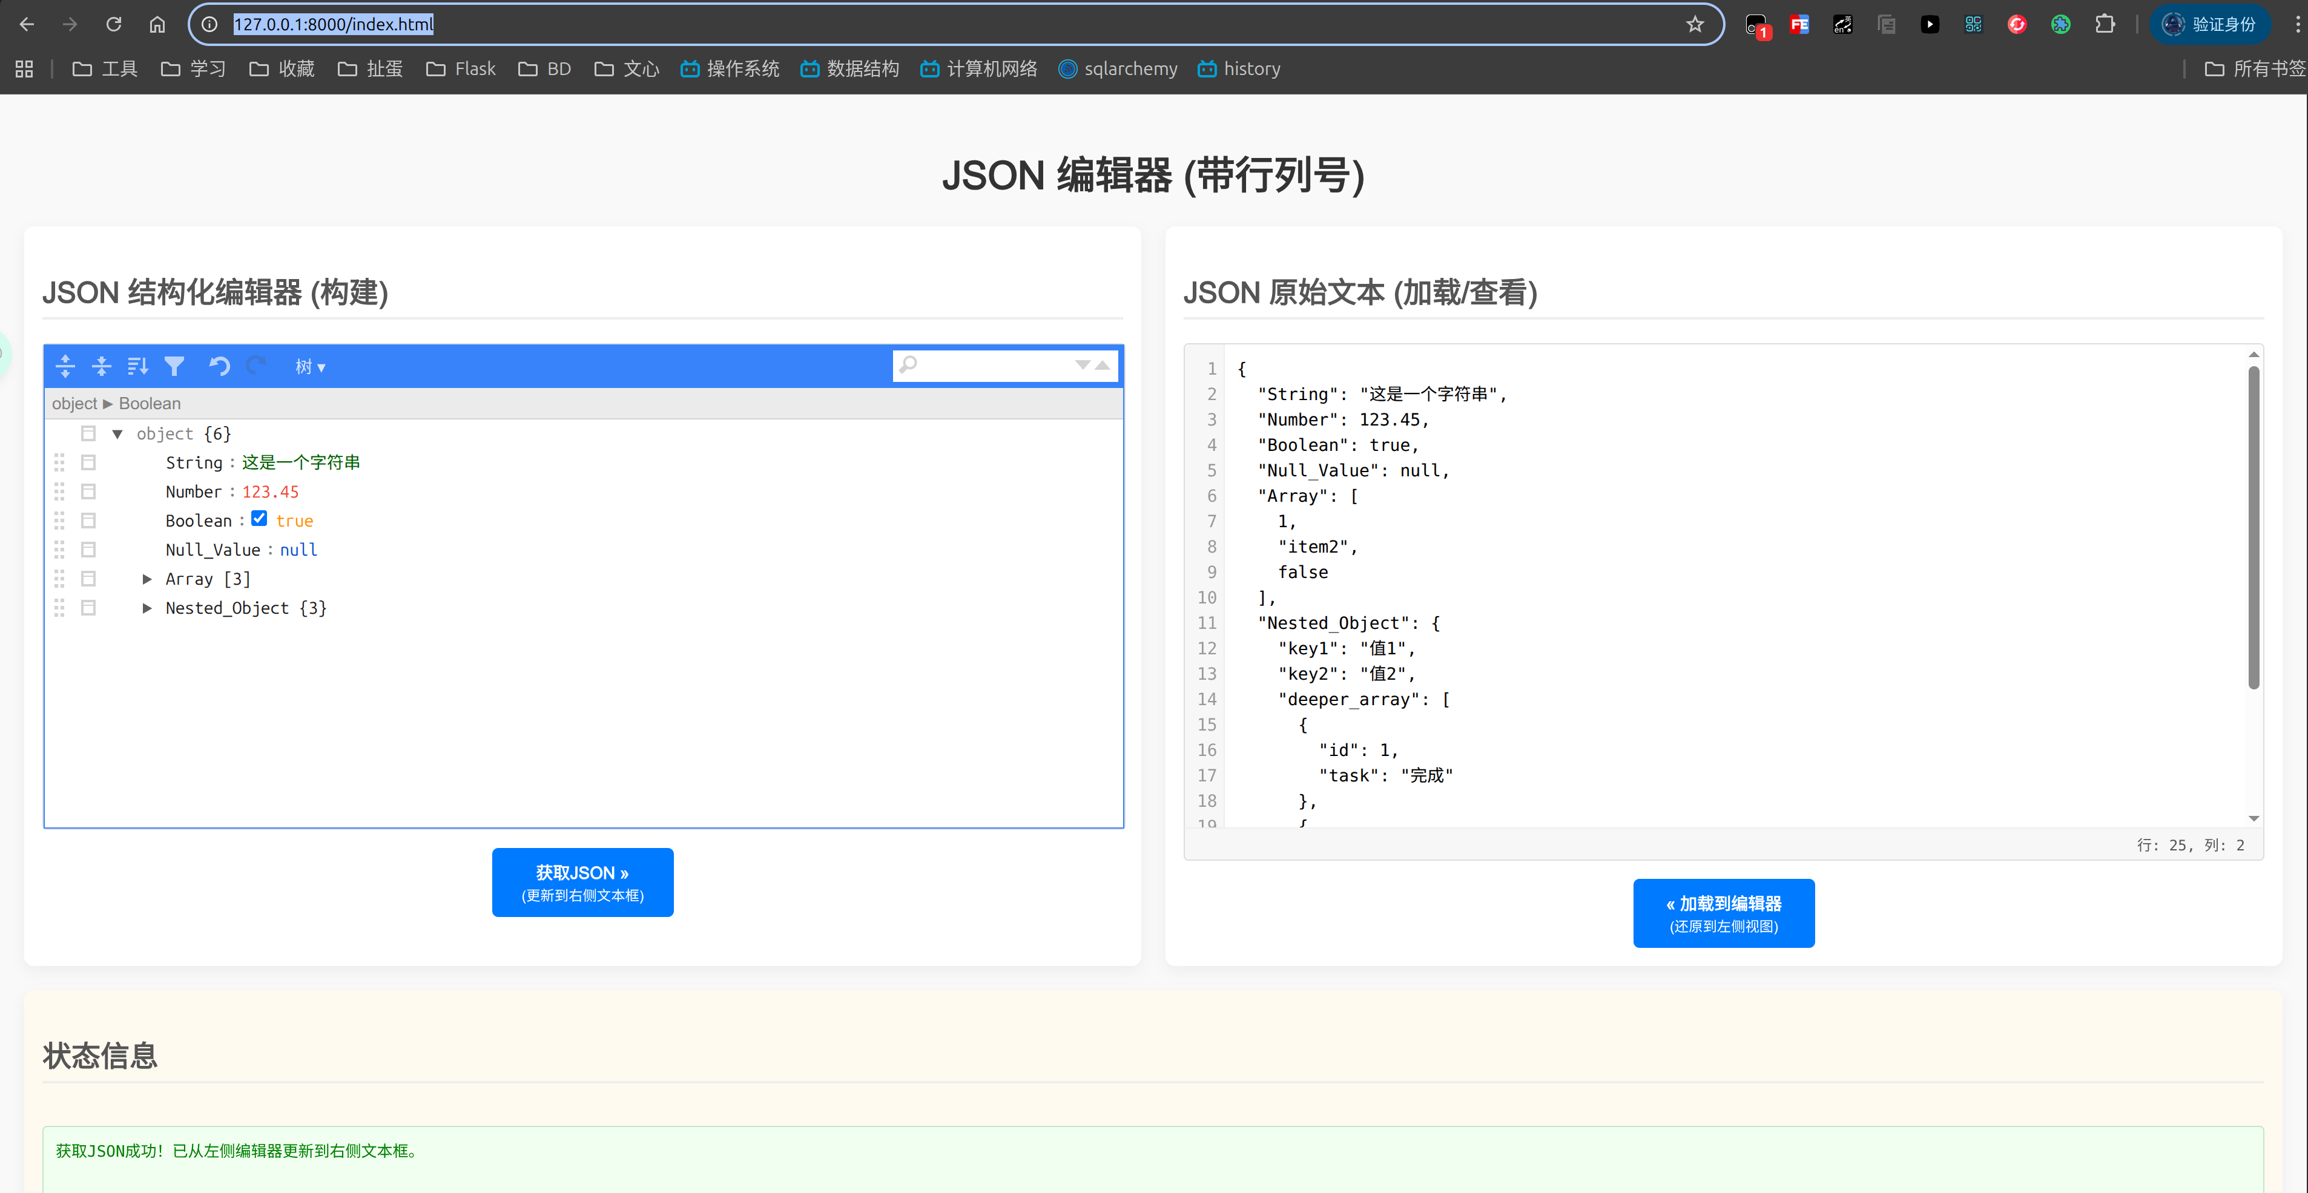
Task: Bookmark this page with star icon
Action: (x=1694, y=24)
